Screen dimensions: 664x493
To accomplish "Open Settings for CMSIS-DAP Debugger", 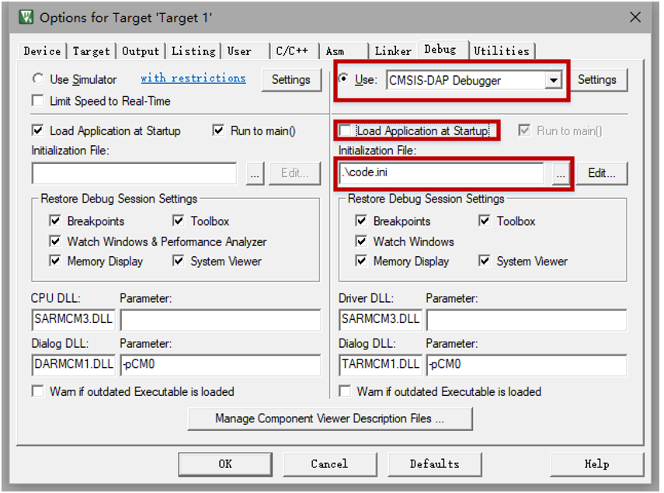I will point(596,80).
